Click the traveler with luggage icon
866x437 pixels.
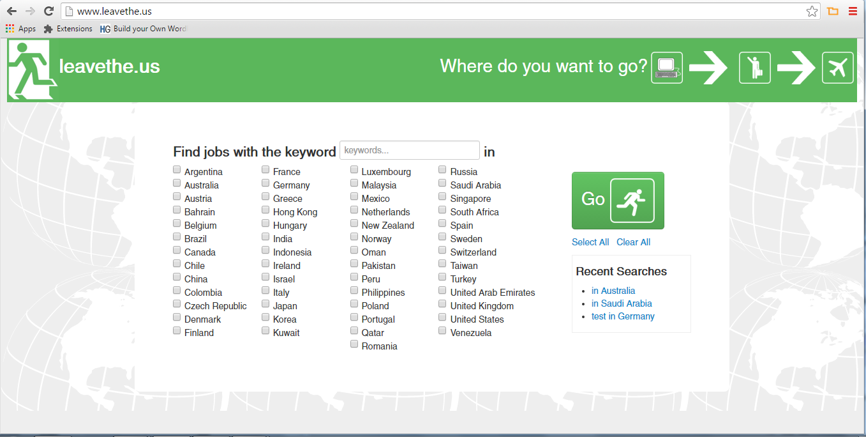pyautogui.click(x=754, y=67)
